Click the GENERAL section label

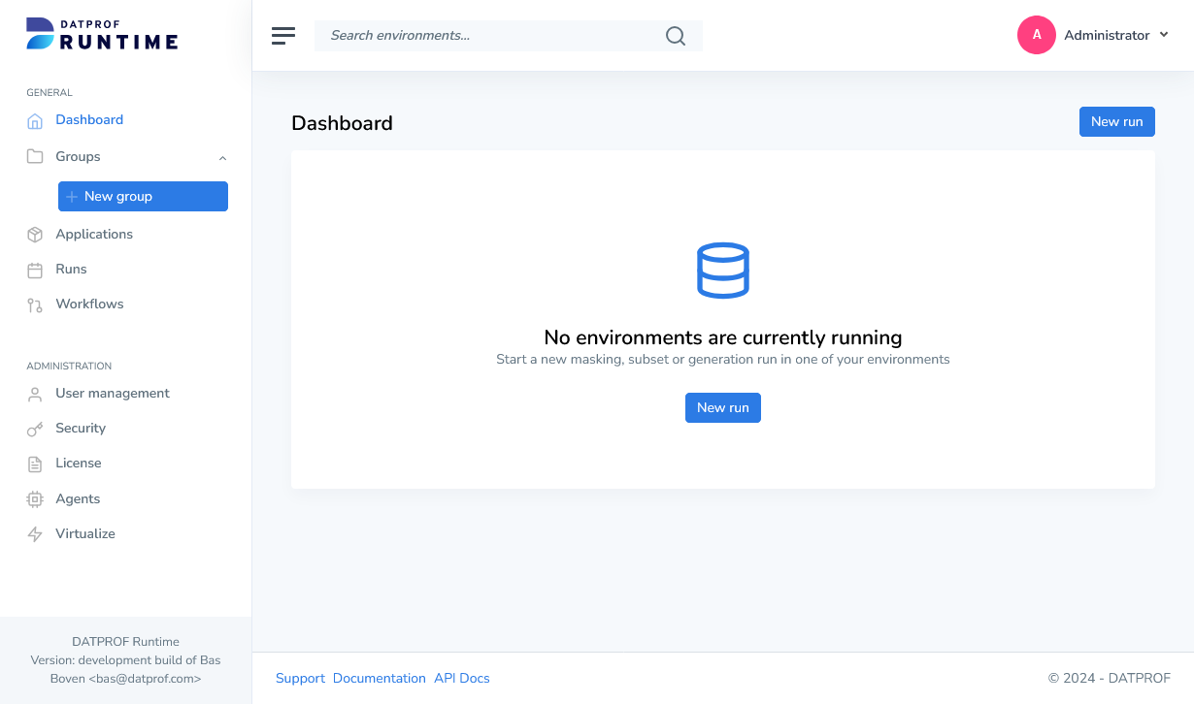pyautogui.click(x=50, y=93)
